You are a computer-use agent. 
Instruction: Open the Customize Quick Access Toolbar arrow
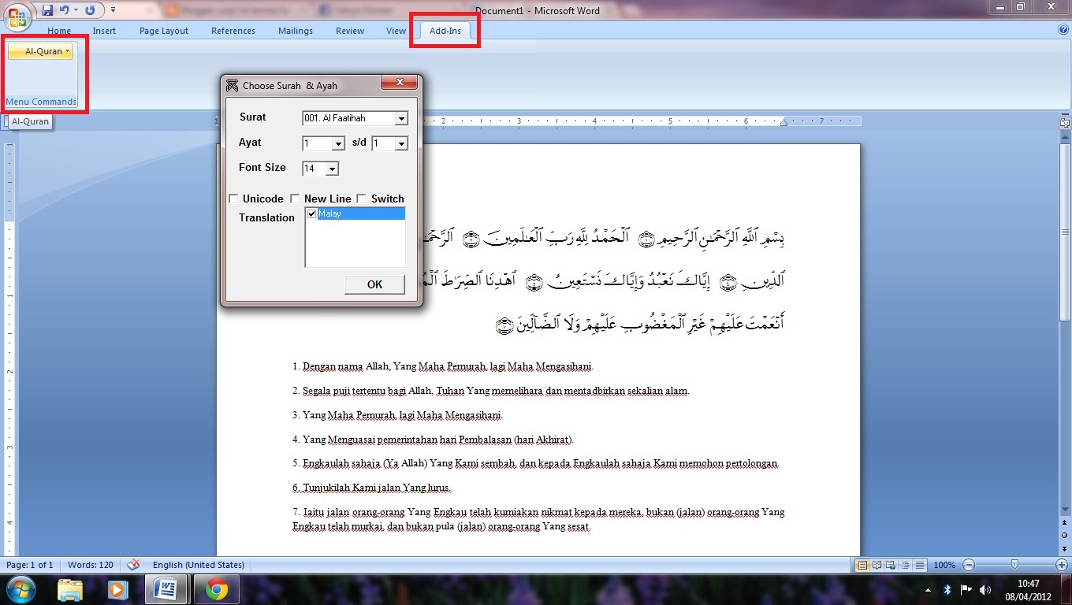tap(113, 10)
